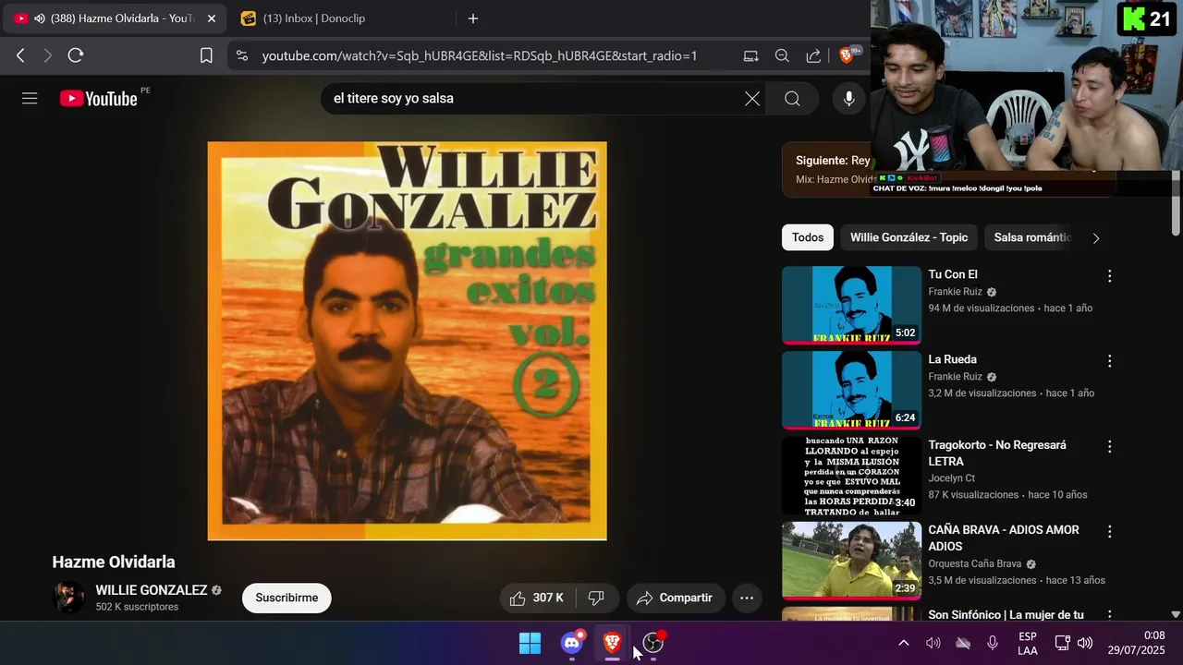Screen dimensions: 1183x665
Task: Close the Hazme Olvidarla YouTube tab
Action: pos(211,18)
